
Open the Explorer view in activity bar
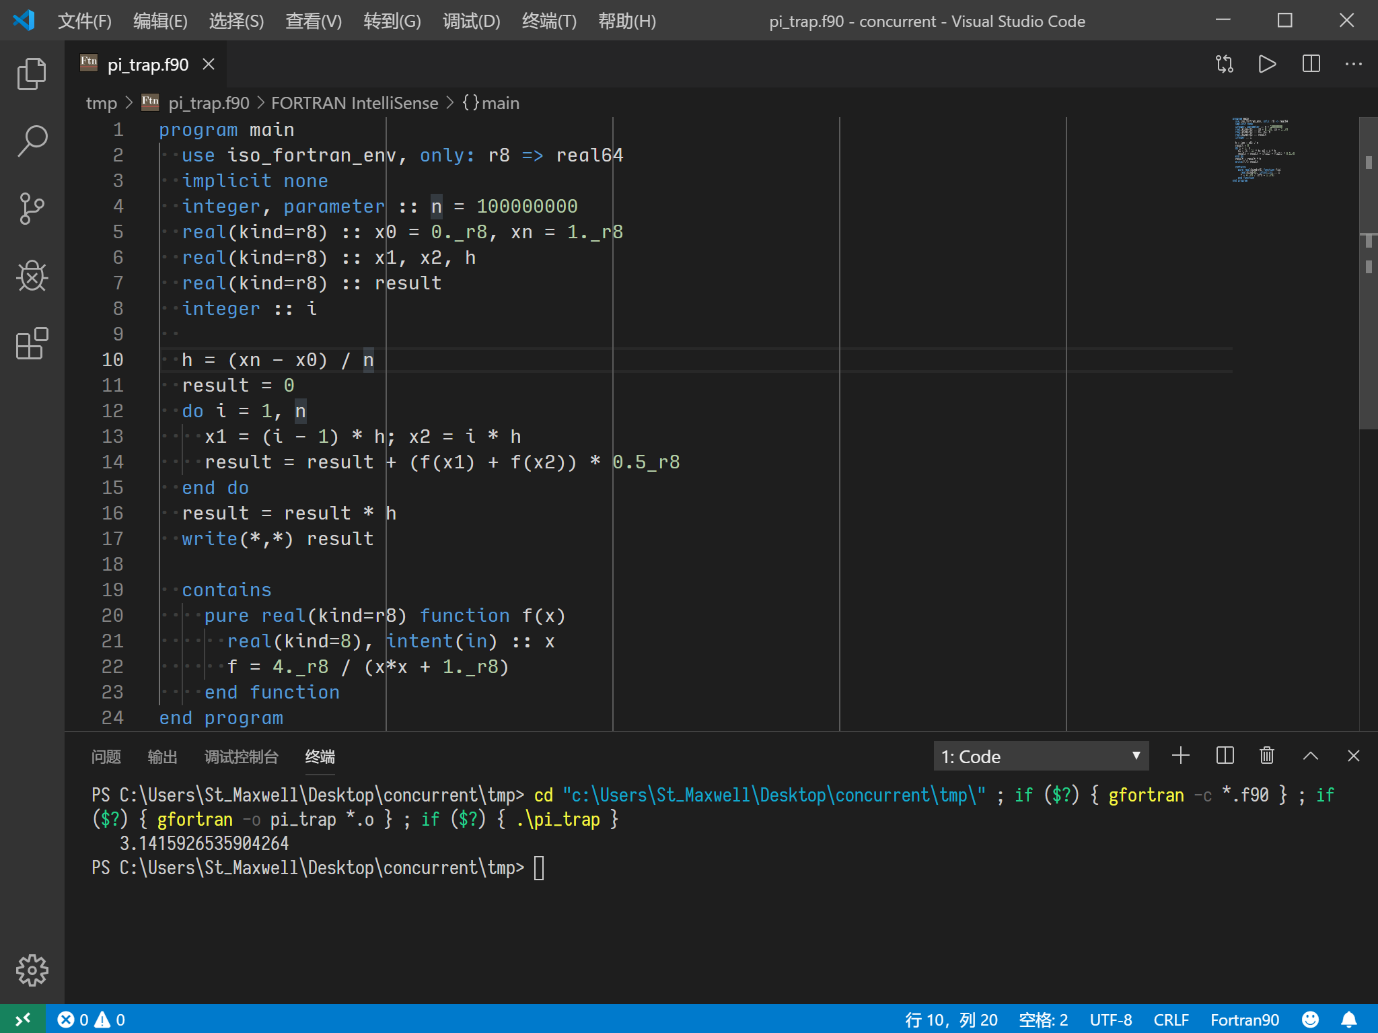coord(32,73)
